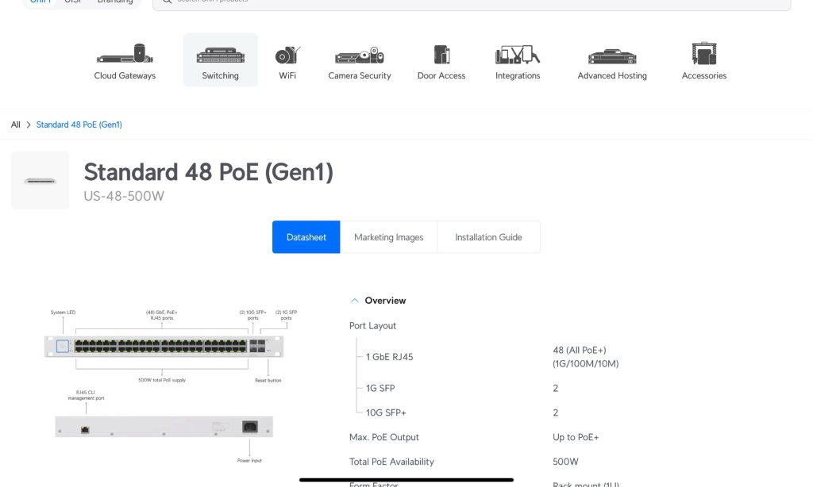Click the Overview section heading
Image resolution: width=813 pixels, height=487 pixels.
click(385, 301)
